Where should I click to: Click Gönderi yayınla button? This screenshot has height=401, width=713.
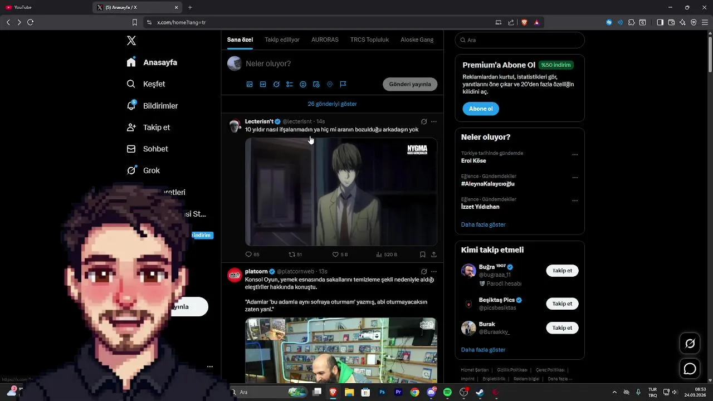tap(410, 84)
